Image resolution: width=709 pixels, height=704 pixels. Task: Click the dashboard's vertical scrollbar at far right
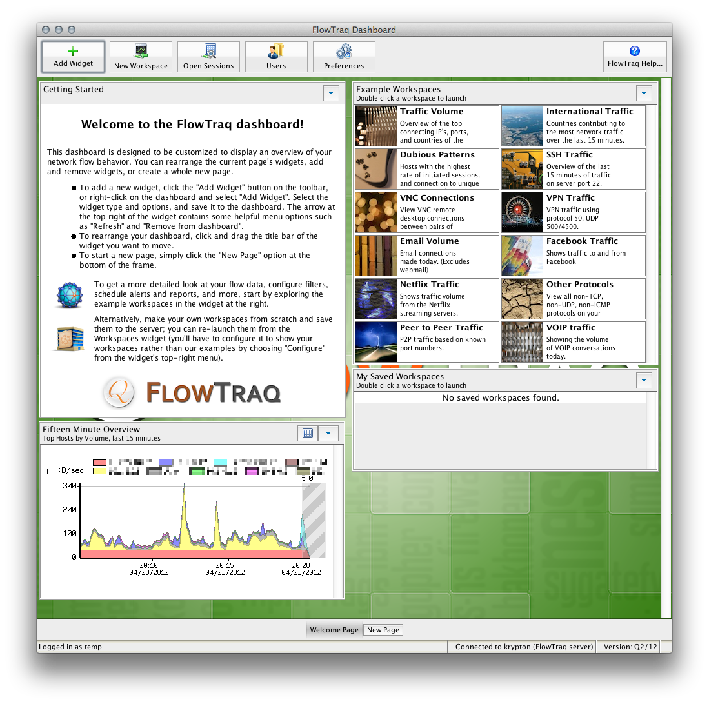666,348
